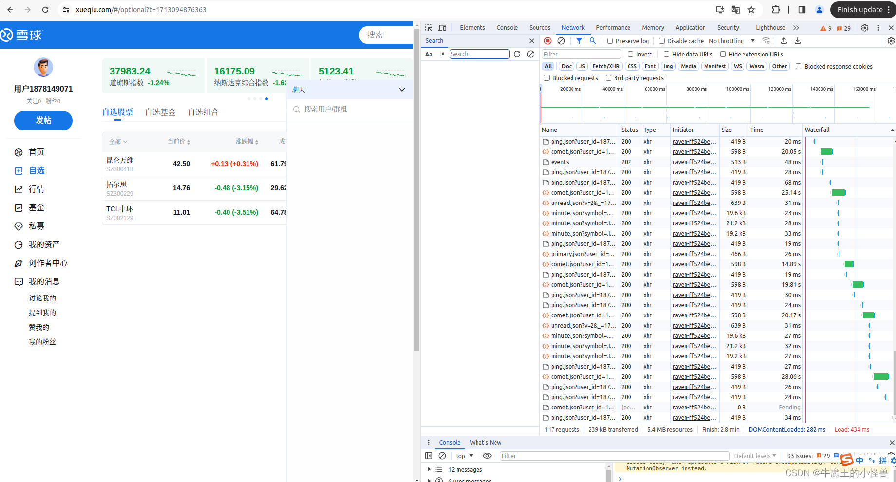Open network search magnifier icon
The height and width of the screenshot is (482, 896).
593,41
